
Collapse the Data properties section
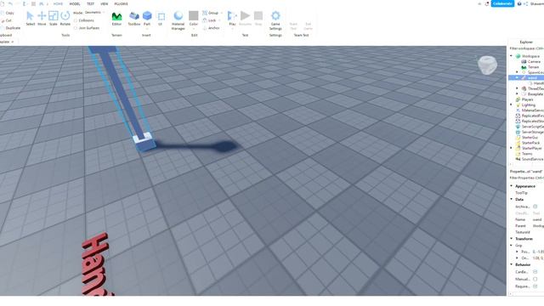click(x=512, y=200)
